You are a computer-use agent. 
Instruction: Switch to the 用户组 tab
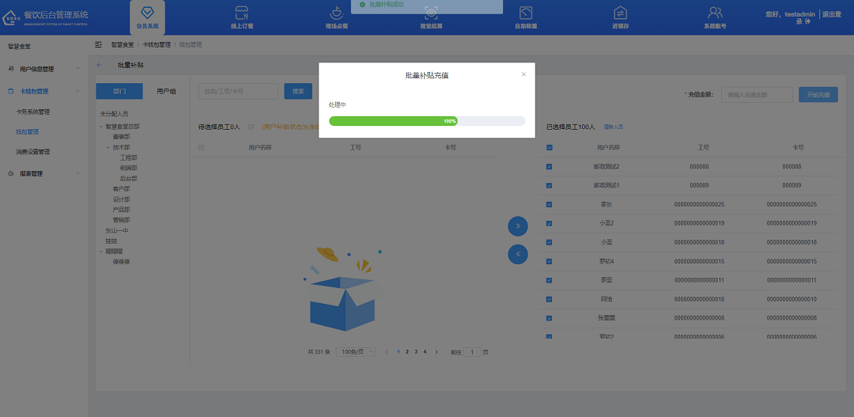tap(166, 91)
